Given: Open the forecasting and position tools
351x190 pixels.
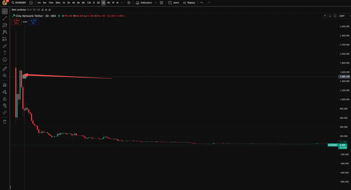Looking at the screenshot, I should pos(5,39).
